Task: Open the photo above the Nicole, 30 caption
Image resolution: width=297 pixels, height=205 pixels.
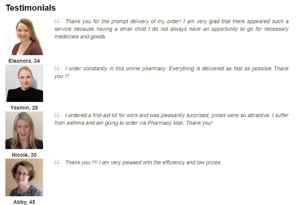Action: tap(24, 130)
